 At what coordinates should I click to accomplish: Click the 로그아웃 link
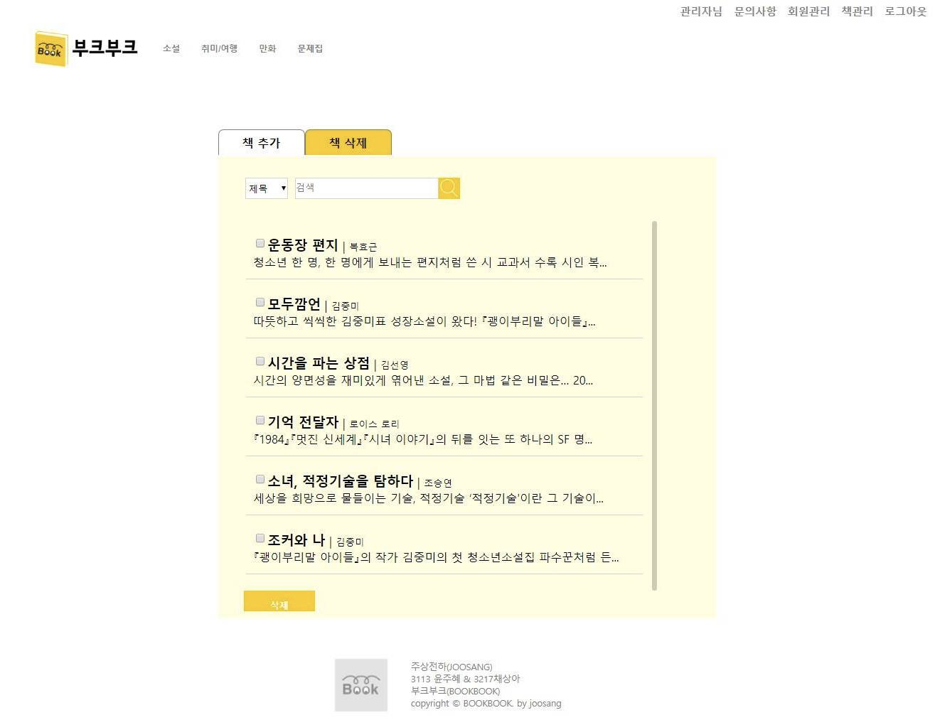(904, 11)
